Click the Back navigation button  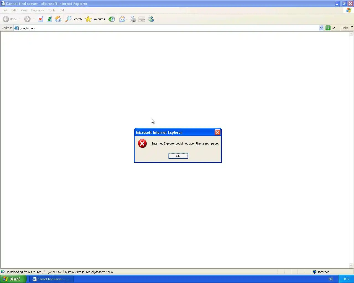point(9,19)
